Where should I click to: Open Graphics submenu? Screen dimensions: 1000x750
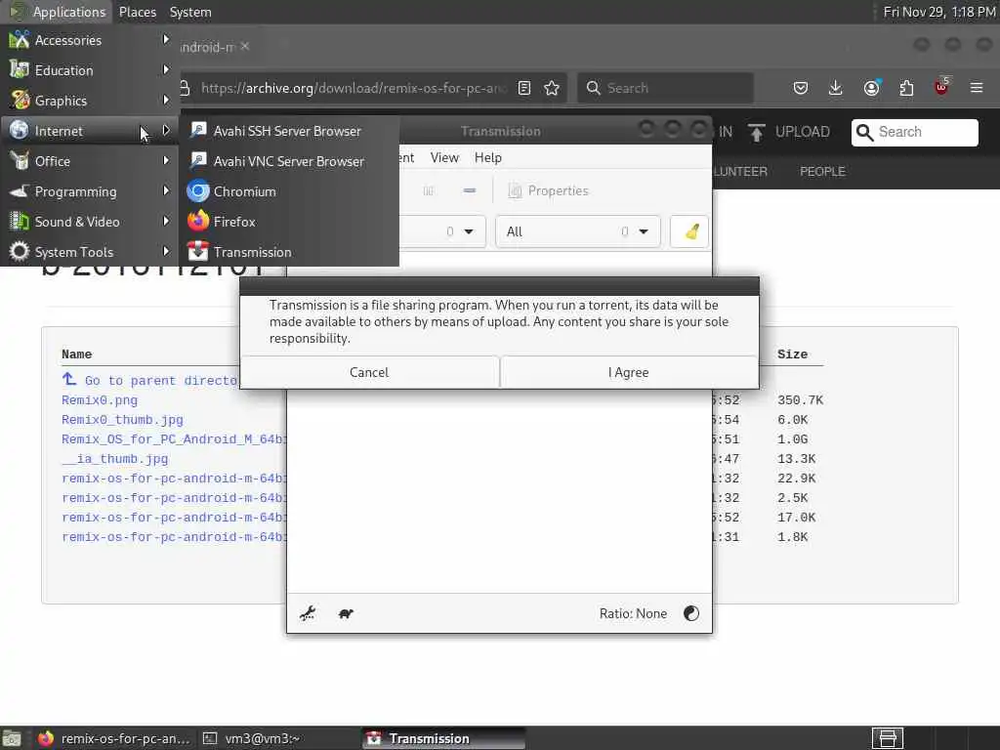(x=89, y=101)
